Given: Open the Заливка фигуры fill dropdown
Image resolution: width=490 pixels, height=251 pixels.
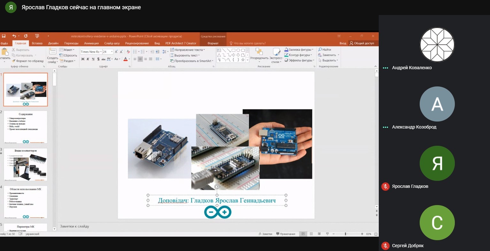Looking at the screenshot, I should coord(299,49).
